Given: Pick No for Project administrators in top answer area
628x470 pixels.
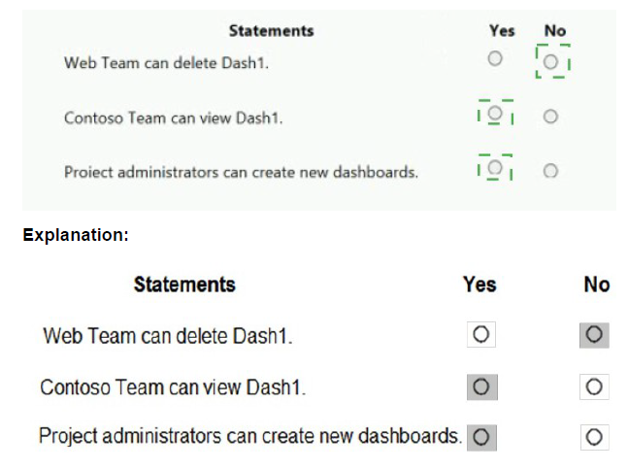Looking at the screenshot, I should coord(550,171).
